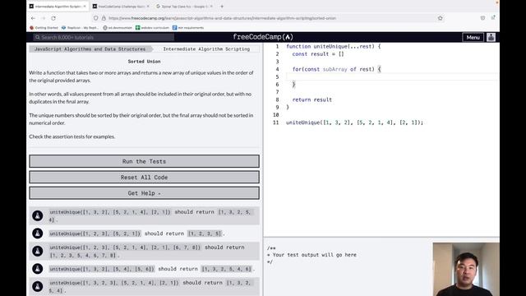Switch to the Google search tab

(184, 7)
